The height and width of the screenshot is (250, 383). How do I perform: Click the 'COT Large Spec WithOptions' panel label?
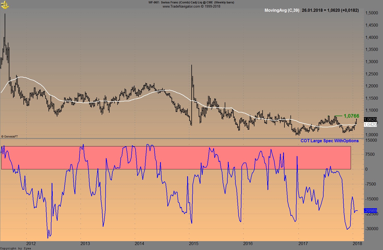[x=330, y=141]
